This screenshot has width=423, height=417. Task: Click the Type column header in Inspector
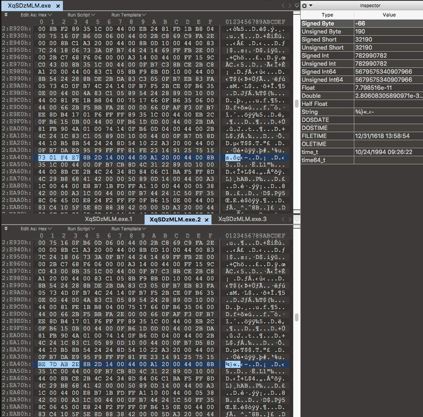click(327, 15)
